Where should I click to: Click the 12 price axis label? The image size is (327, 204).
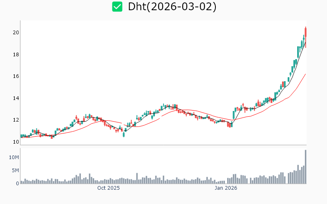16,120
